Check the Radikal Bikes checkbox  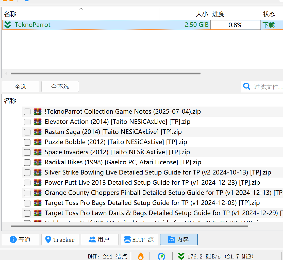click(x=27, y=162)
